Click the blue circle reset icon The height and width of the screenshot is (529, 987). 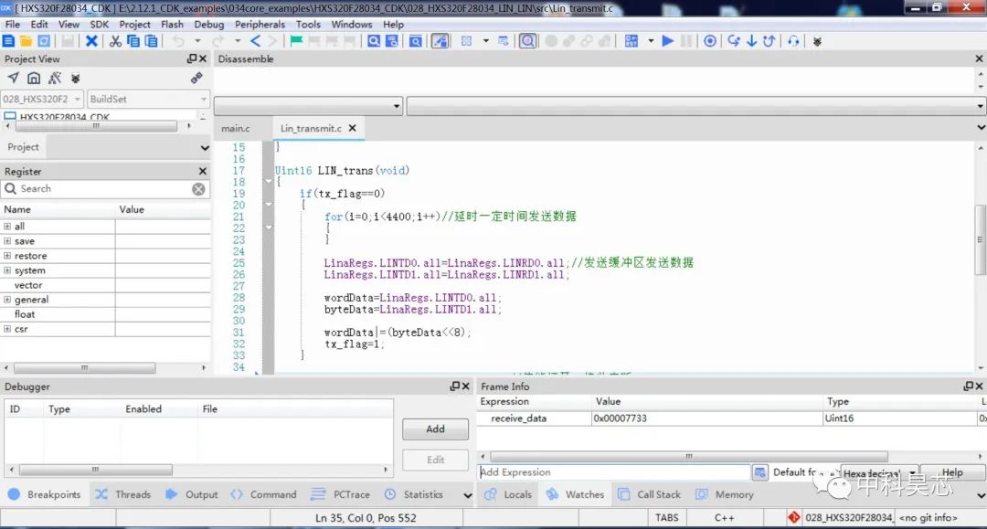pyautogui.click(x=710, y=41)
